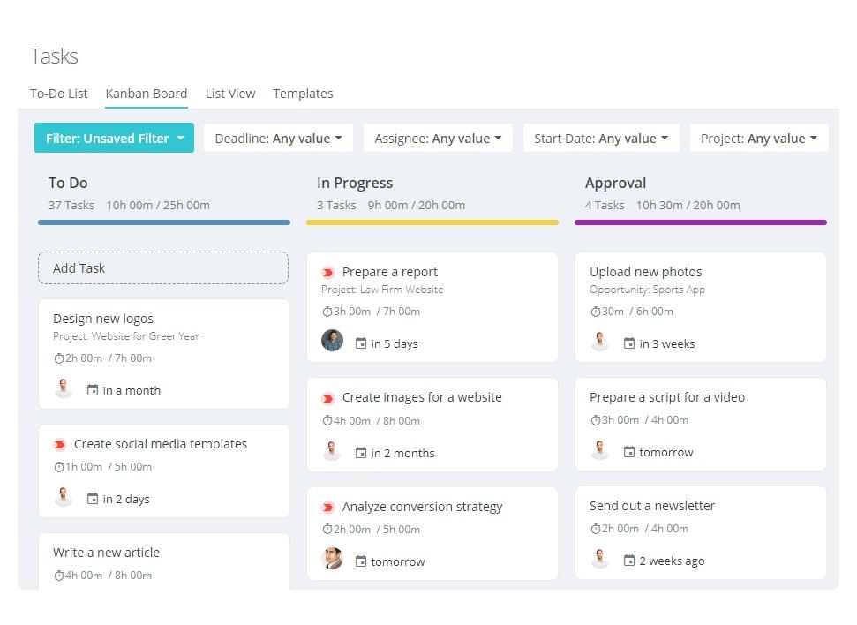Viewport: 857px width, 625px height.
Task: Click assignee avatar on Analyze conversion strategy card
Action: tap(332, 558)
